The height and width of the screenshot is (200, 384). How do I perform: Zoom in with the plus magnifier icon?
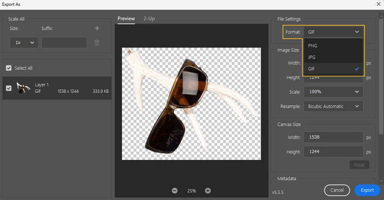coord(208,191)
